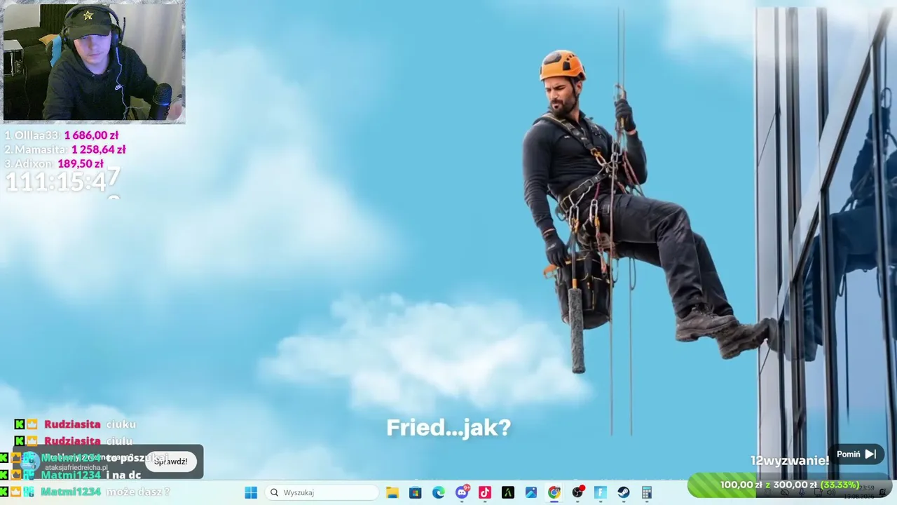Screen dimensions: 897x505
Task: Click the Sprawdź! button in the popup
Action: tap(171, 462)
